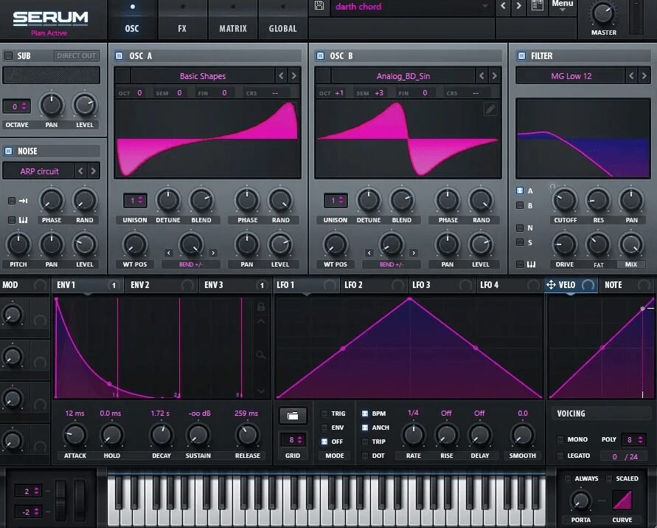The image size is (657, 528).
Task: Enable filter routing for oscillator B
Action: click(520, 205)
